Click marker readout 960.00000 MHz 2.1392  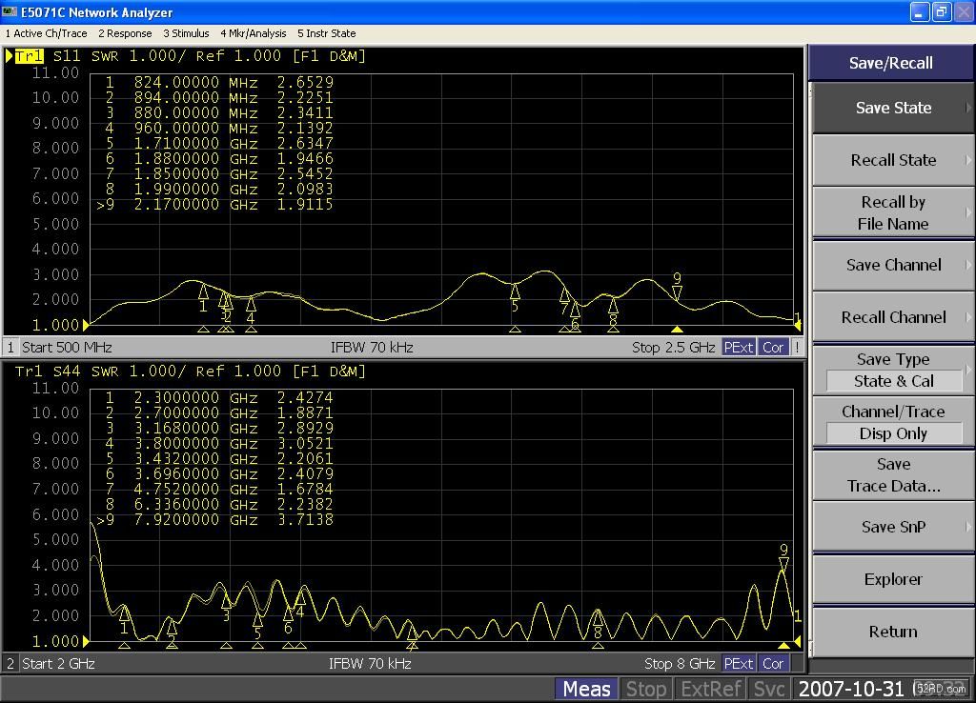219,129
